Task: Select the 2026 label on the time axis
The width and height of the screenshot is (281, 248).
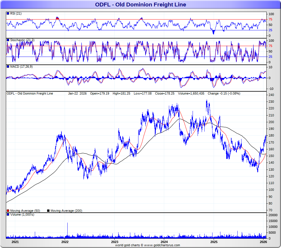Action: coord(263,242)
